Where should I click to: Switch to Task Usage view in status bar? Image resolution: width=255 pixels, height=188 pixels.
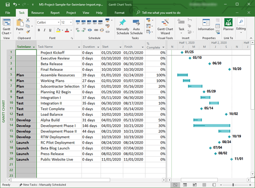tap(185, 185)
